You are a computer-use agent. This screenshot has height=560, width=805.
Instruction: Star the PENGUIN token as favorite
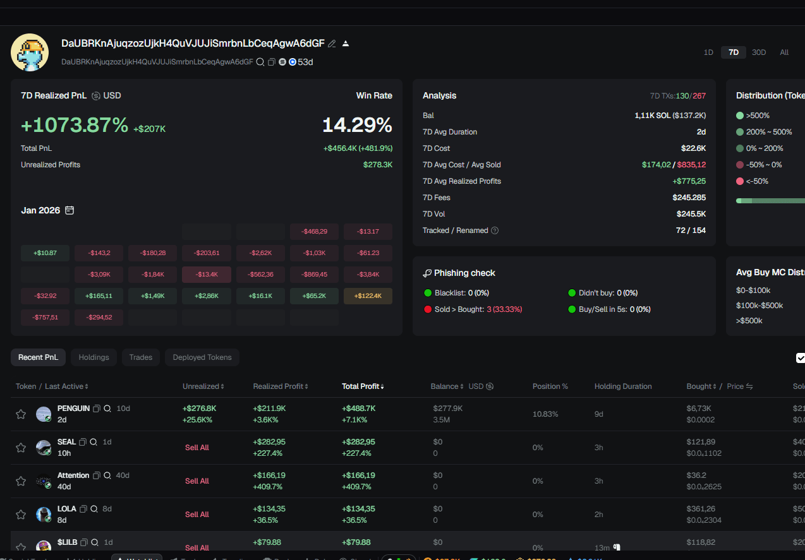click(21, 414)
